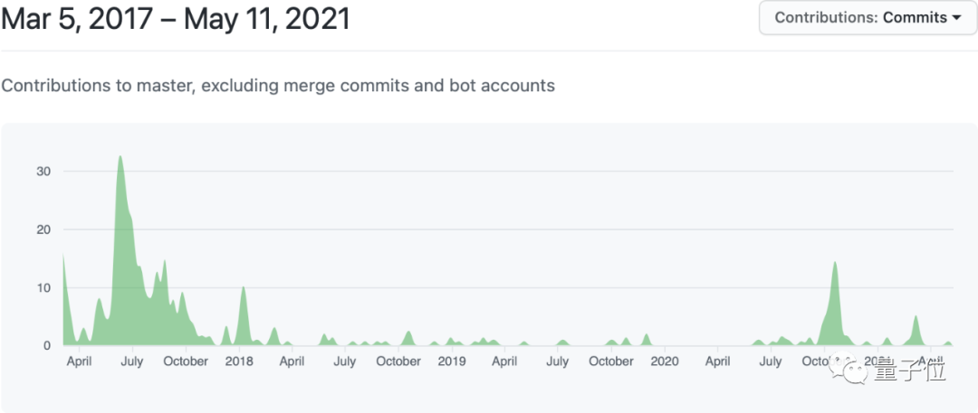Click the 10 y-axis label
978x413 pixels.
43,287
